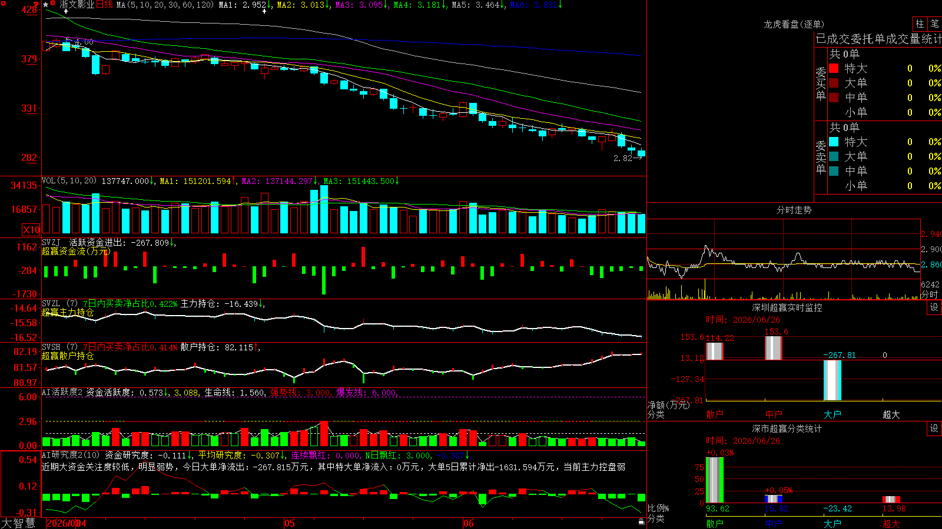Click the MA2: 3.013 yellow value
The image size is (942, 529).
point(303,5)
